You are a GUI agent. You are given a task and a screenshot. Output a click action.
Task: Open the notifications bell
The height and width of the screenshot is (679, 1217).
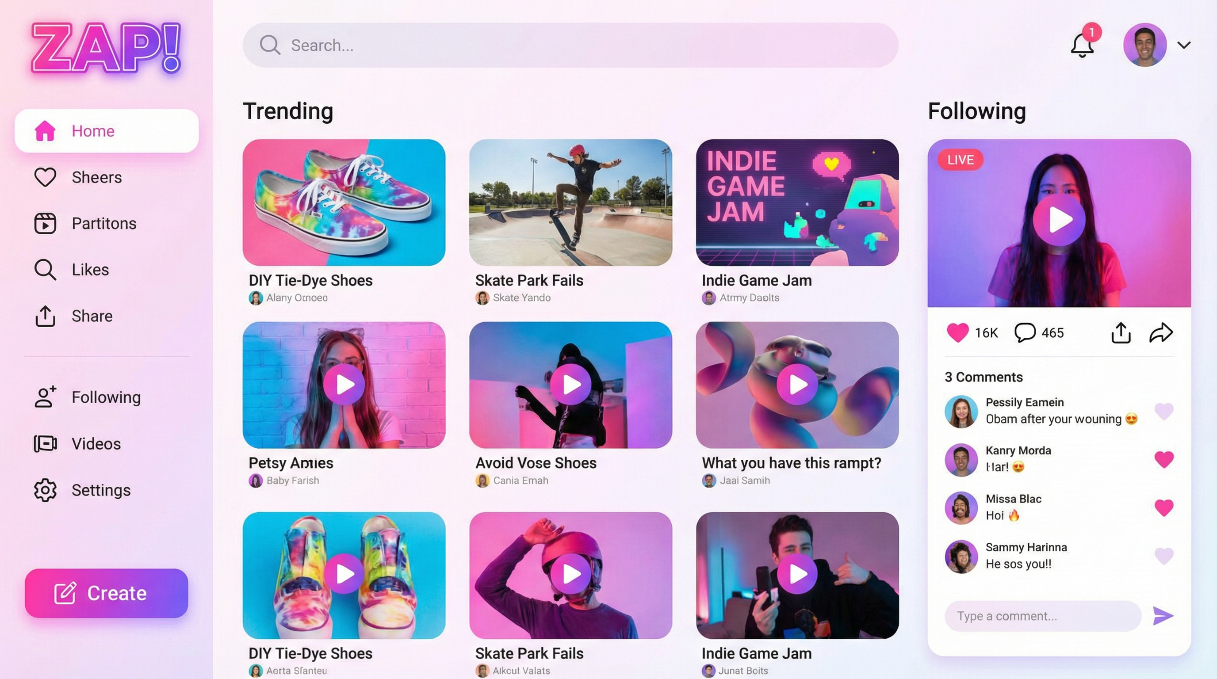point(1082,46)
